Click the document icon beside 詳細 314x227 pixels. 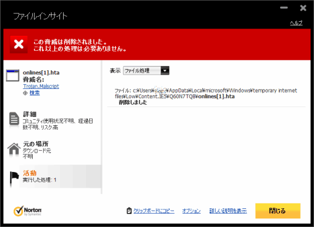14,119
